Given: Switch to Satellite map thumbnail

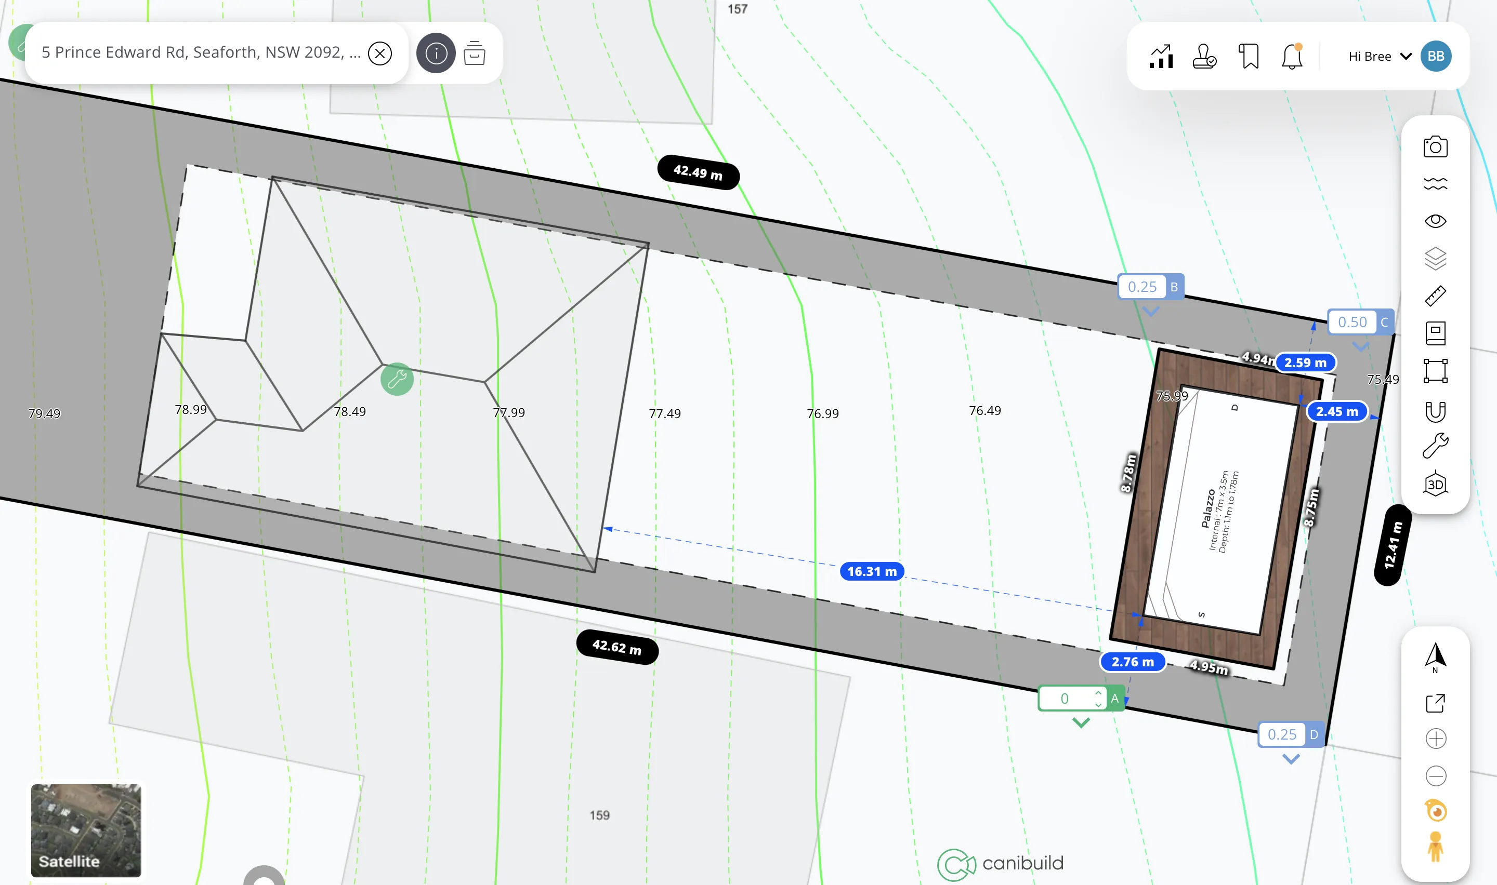Looking at the screenshot, I should coord(86,830).
